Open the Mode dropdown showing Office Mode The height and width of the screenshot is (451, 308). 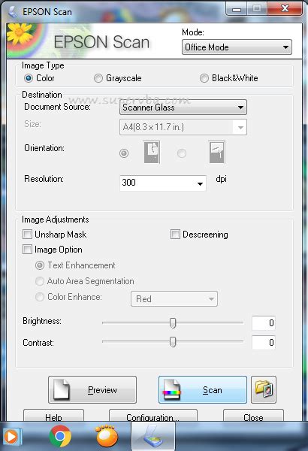tap(237, 47)
